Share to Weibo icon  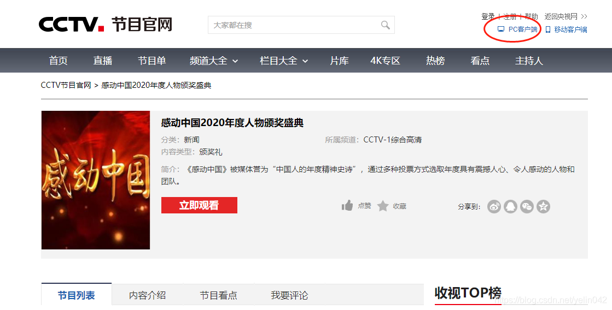click(494, 206)
